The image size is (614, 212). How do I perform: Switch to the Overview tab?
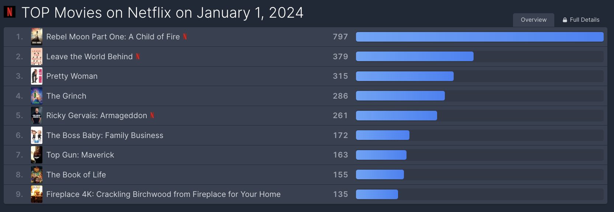[x=534, y=20]
